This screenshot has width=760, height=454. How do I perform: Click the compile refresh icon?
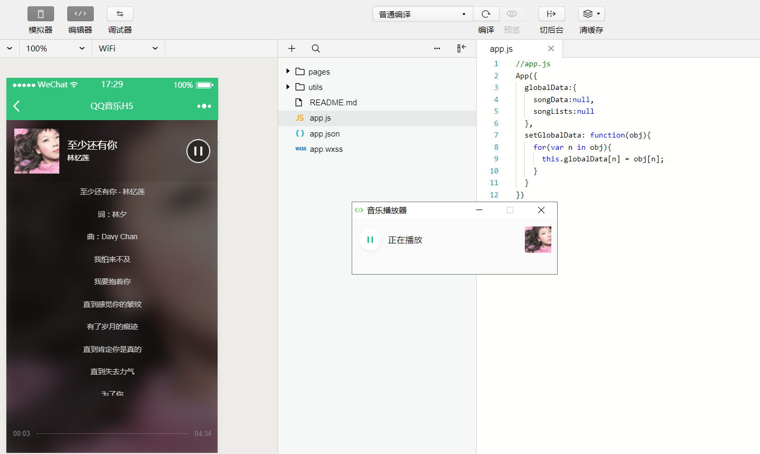[x=486, y=14]
